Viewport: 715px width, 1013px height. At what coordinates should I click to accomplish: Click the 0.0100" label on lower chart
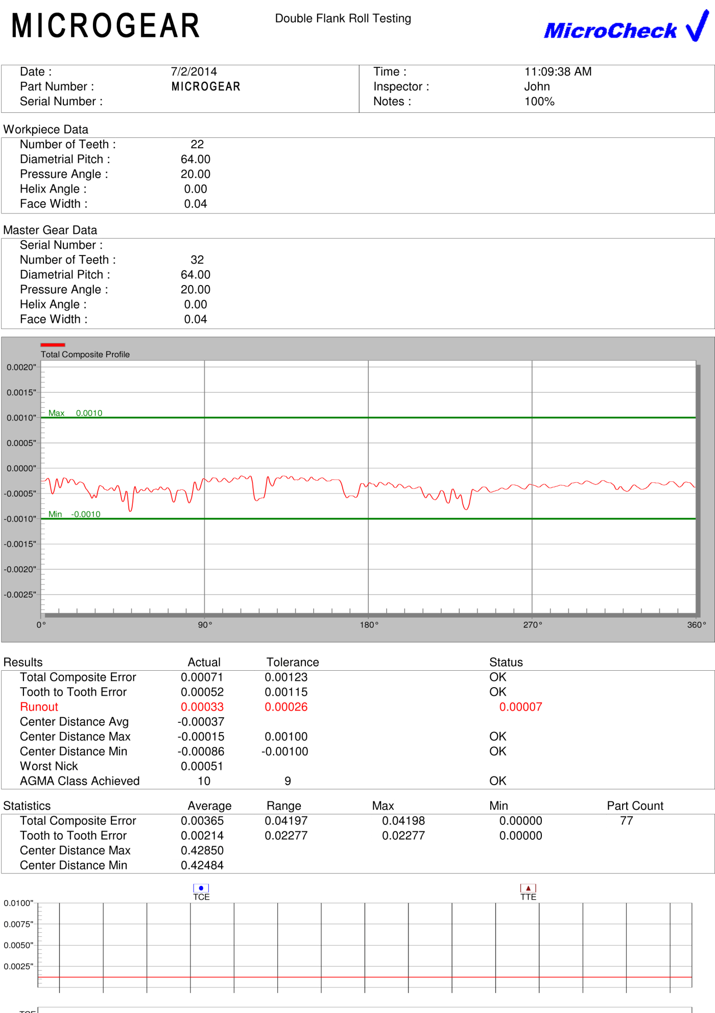18,903
